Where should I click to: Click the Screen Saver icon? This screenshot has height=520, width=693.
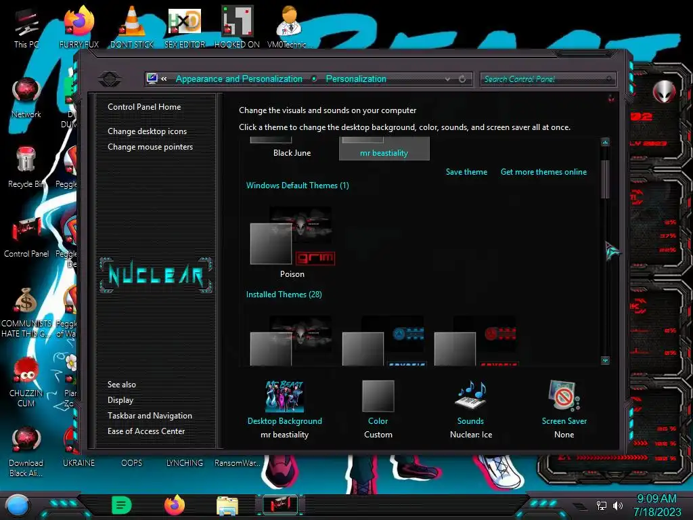coord(564,395)
